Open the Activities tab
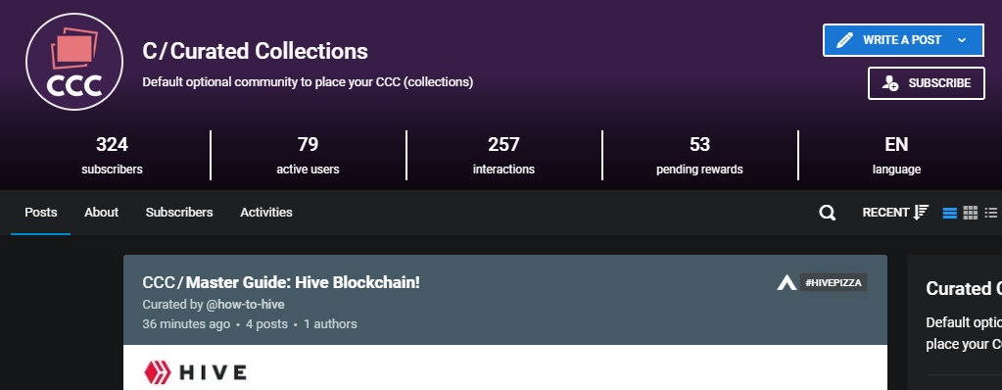1002x390 pixels. [x=265, y=213]
